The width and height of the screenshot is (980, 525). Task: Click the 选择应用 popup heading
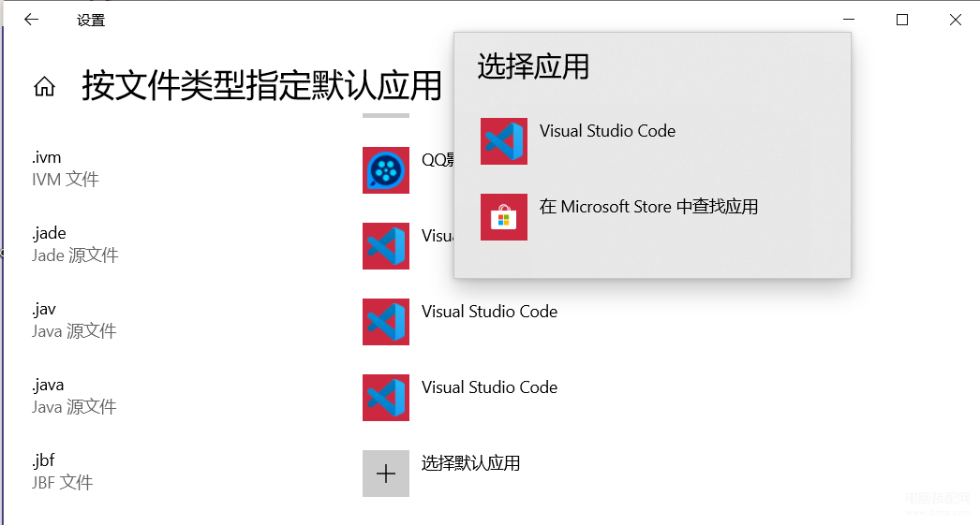pyautogui.click(x=533, y=66)
